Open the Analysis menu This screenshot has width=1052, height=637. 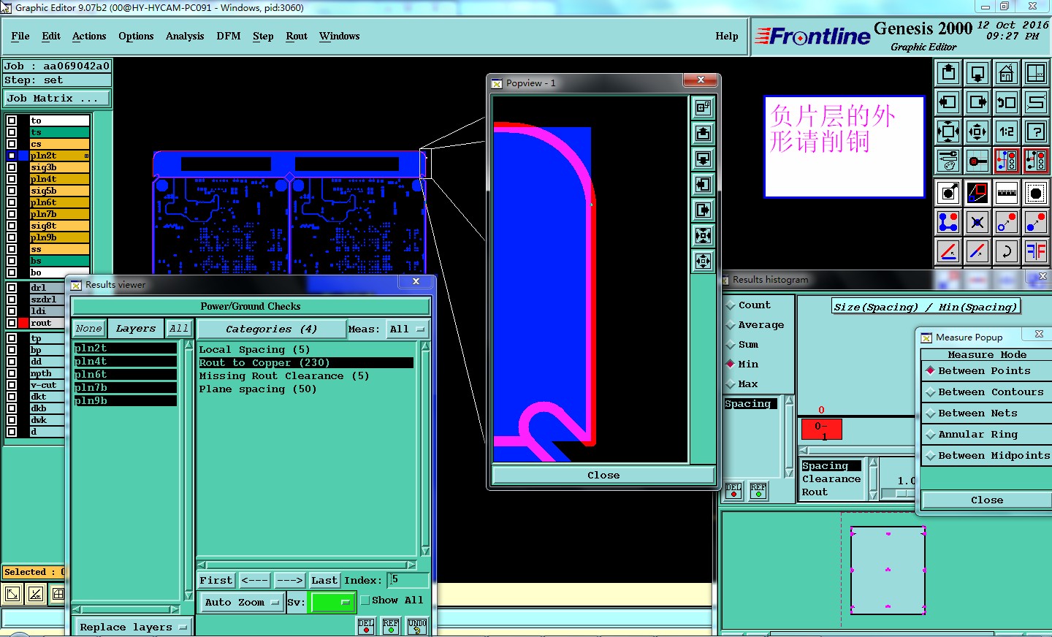(185, 36)
